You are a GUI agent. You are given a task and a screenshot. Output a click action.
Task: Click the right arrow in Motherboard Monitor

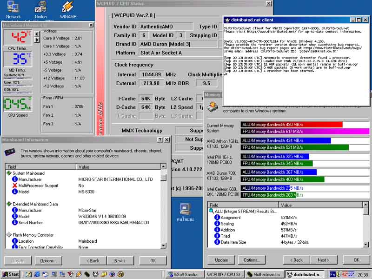pos(37,40)
